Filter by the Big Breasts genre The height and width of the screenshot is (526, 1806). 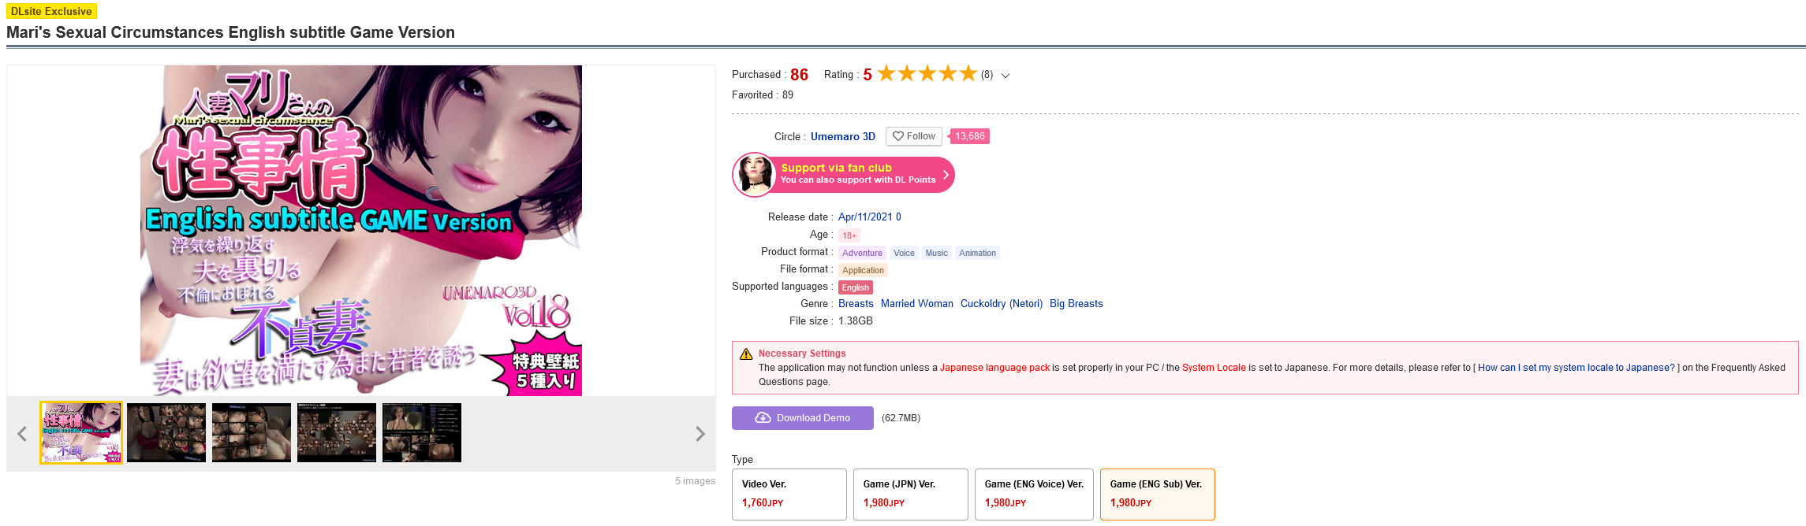tap(1077, 304)
